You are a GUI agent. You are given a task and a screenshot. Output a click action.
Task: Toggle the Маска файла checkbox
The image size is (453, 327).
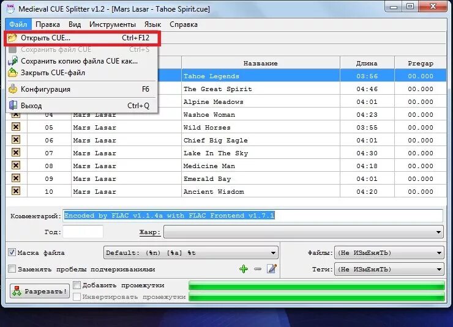(x=12, y=252)
